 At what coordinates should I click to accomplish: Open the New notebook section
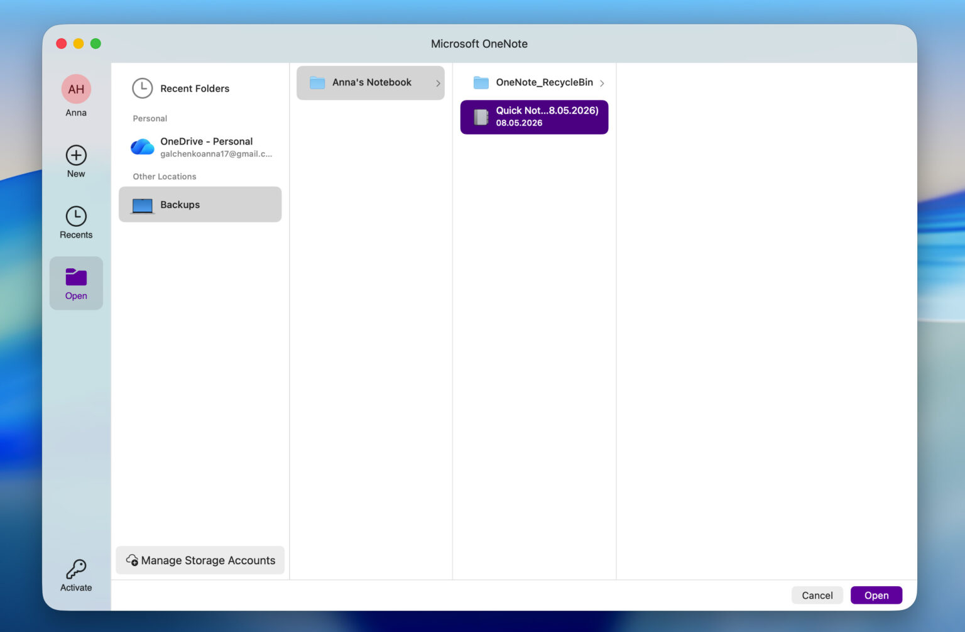(76, 161)
